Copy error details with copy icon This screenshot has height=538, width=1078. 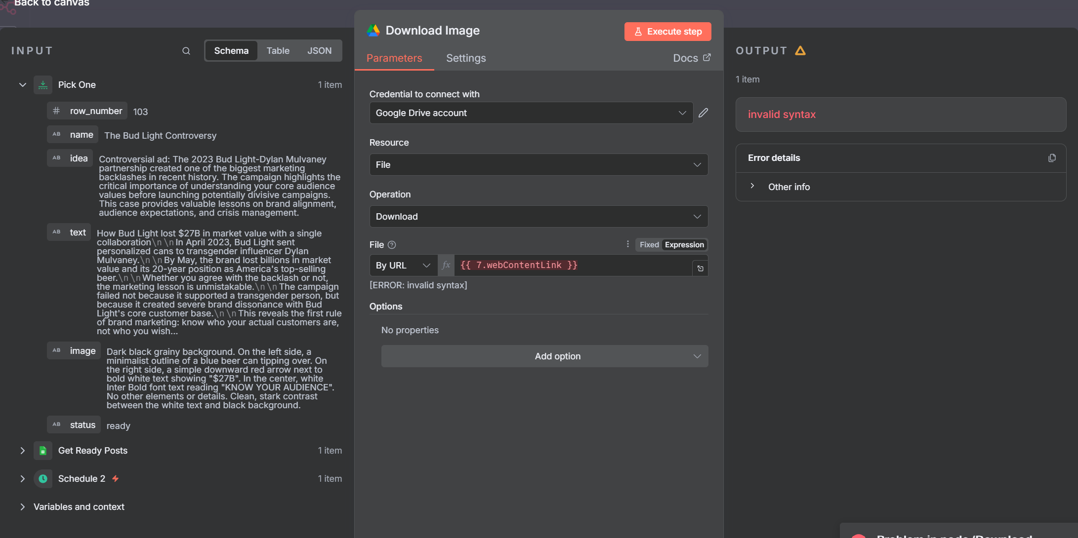(1052, 158)
